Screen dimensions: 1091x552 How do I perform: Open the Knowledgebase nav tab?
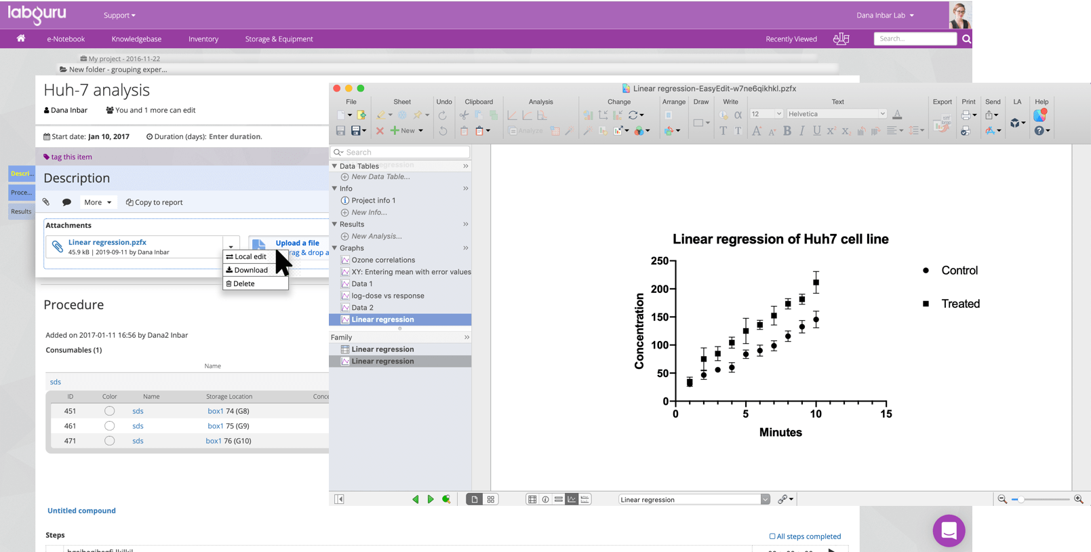pos(136,39)
